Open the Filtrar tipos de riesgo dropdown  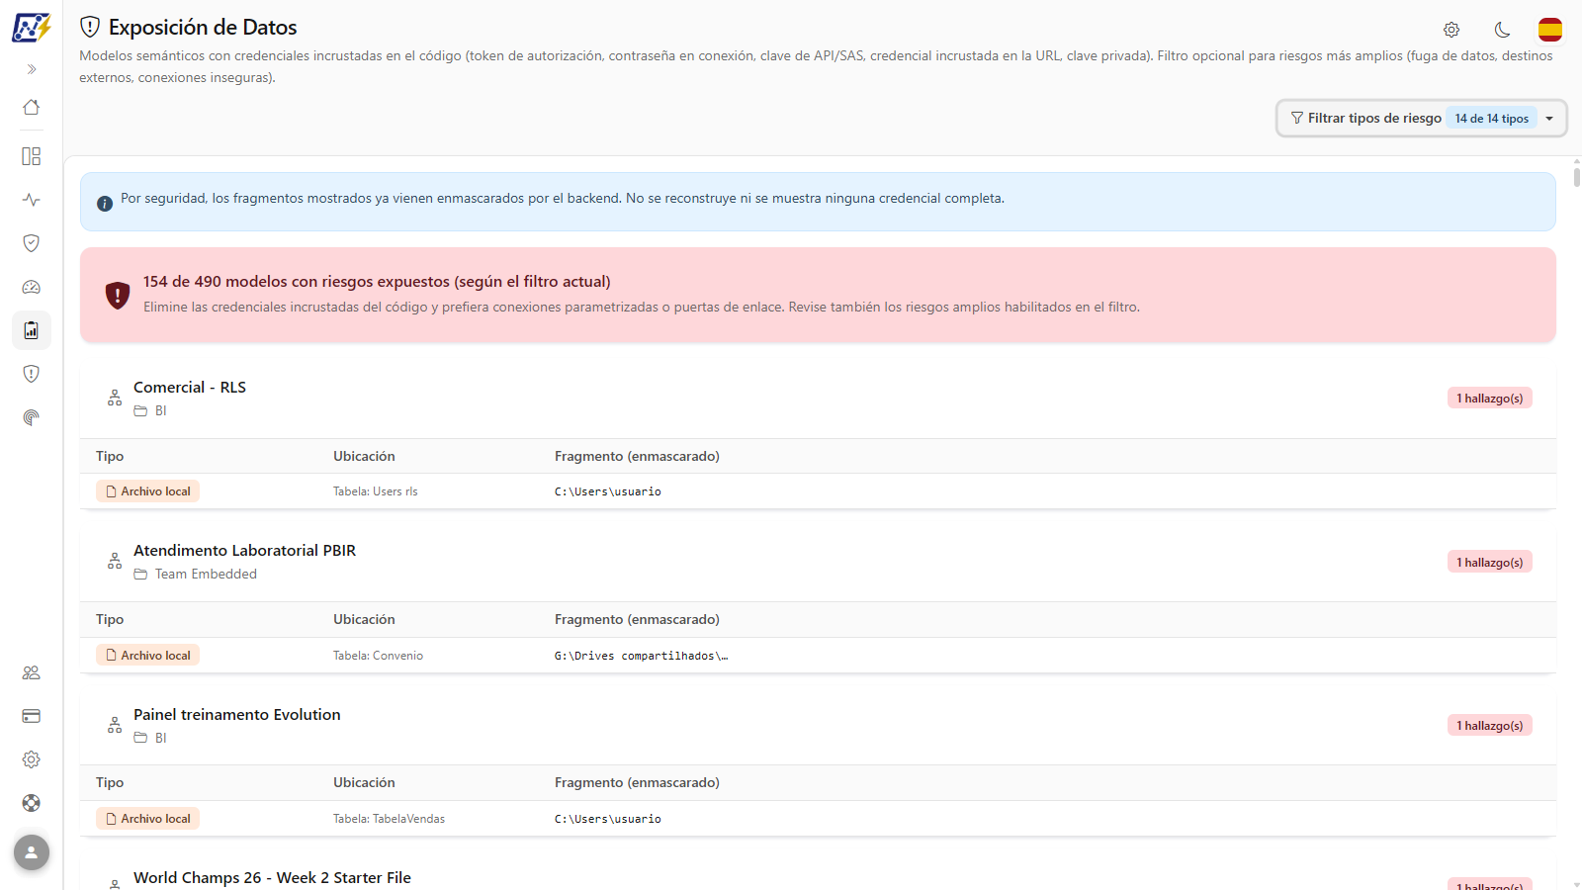pyautogui.click(x=1422, y=119)
